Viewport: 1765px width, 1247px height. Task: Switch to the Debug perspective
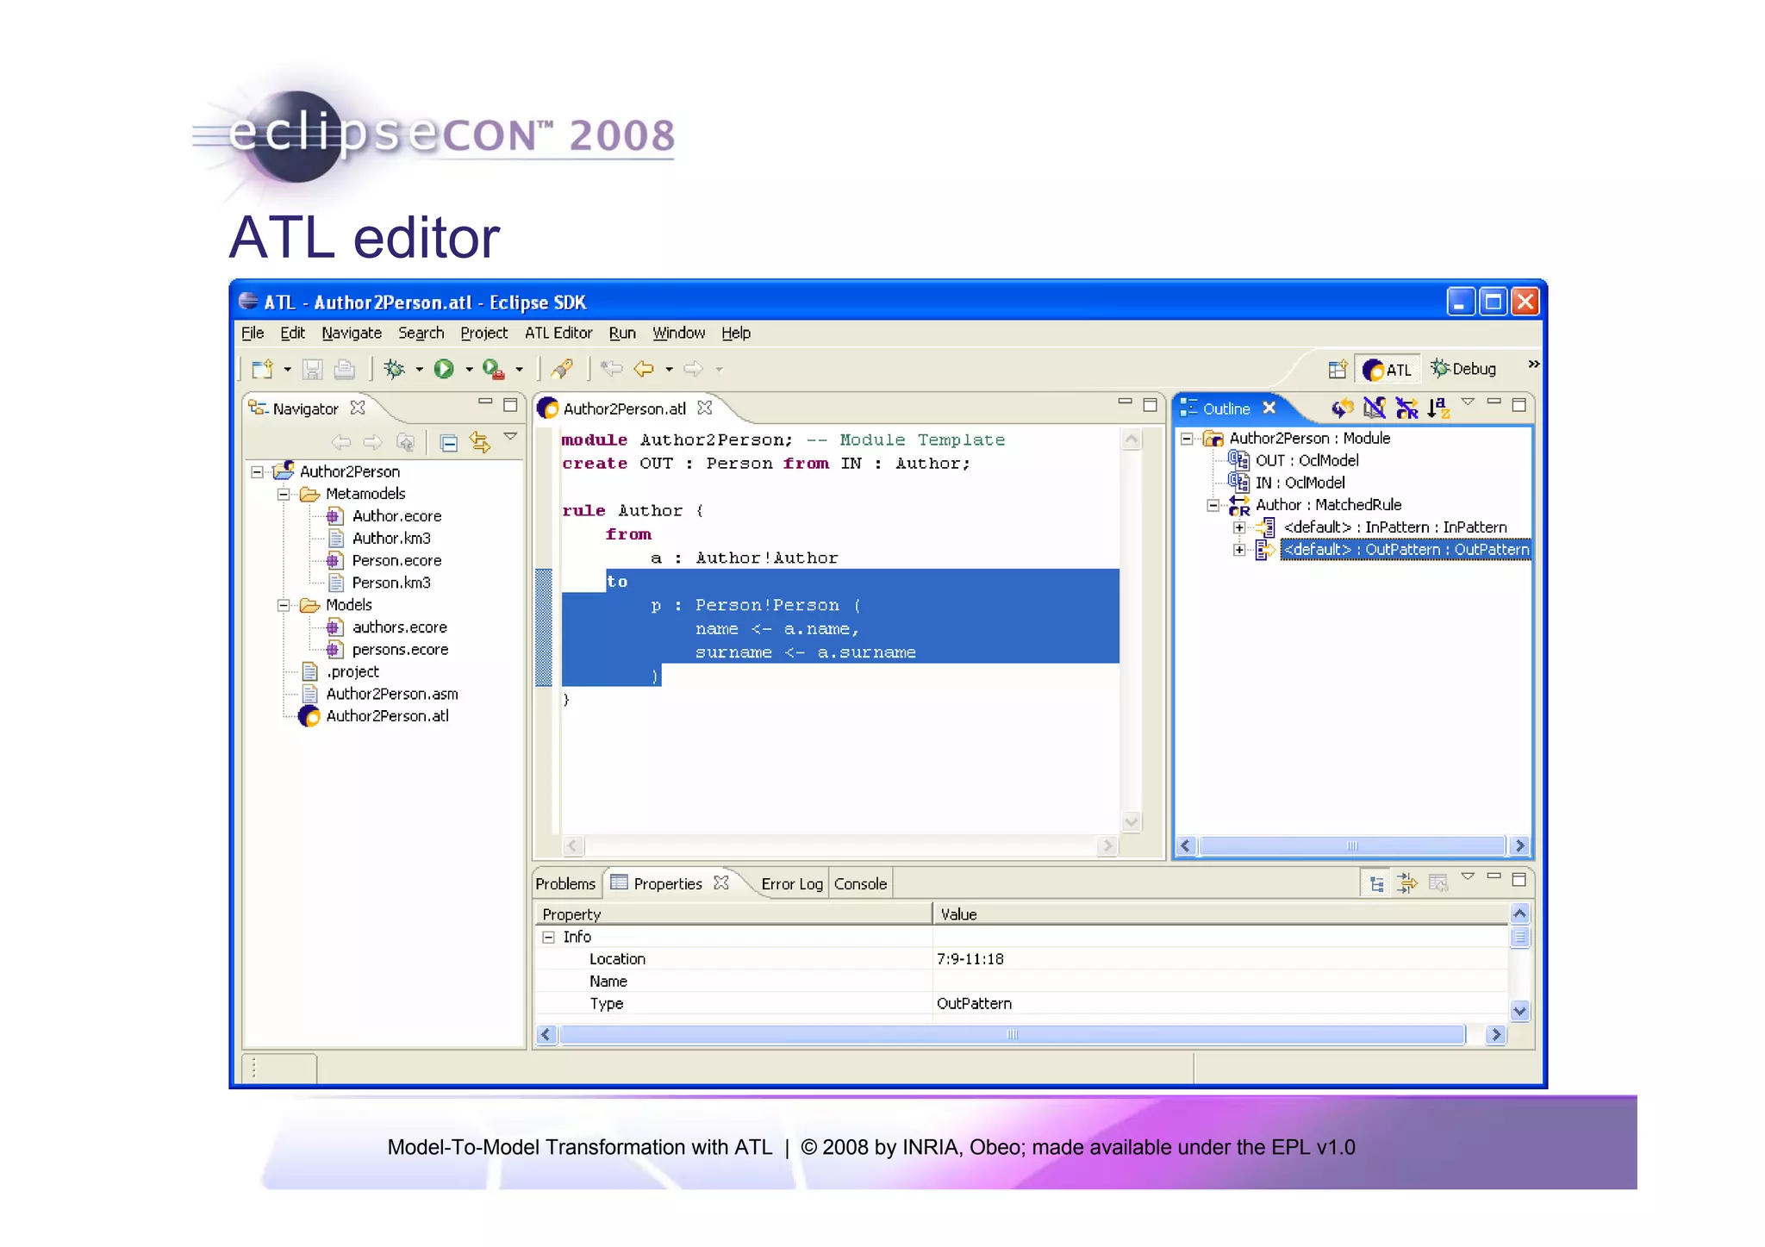1463,369
